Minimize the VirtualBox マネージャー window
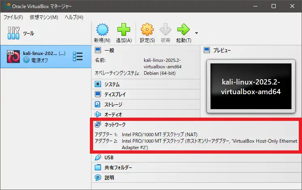 (255, 6)
